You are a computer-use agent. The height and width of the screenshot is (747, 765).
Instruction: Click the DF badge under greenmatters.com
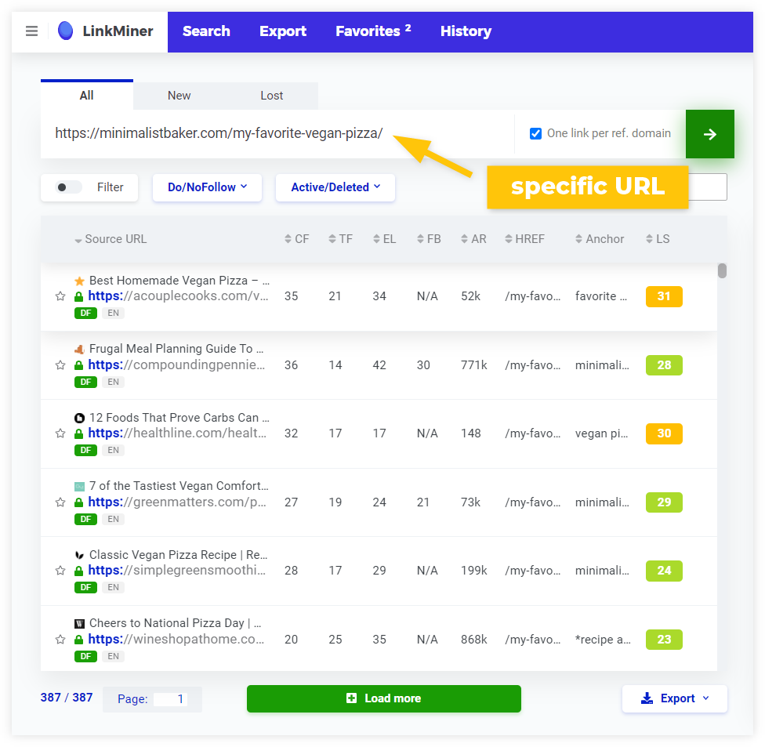point(86,519)
